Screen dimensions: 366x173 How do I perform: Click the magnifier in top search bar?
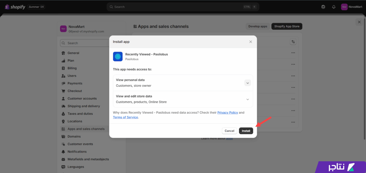[112, 7]
